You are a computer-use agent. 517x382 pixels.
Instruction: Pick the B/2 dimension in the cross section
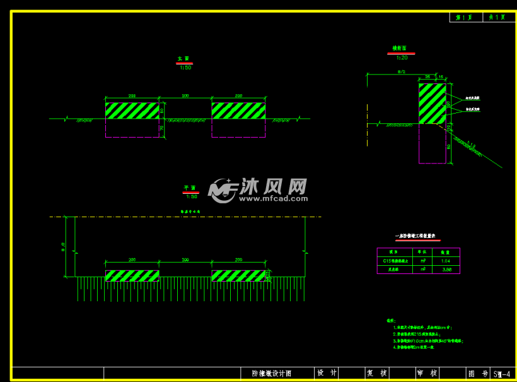pyautogui.click(x=401, y=71)
